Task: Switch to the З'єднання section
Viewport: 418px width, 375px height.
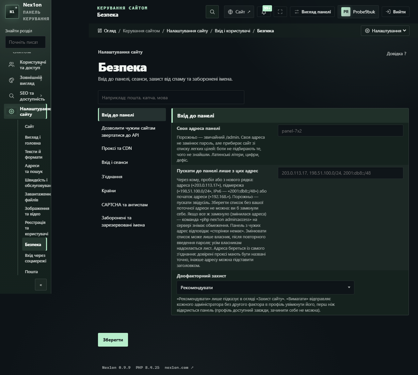Action: pos(132,177)
